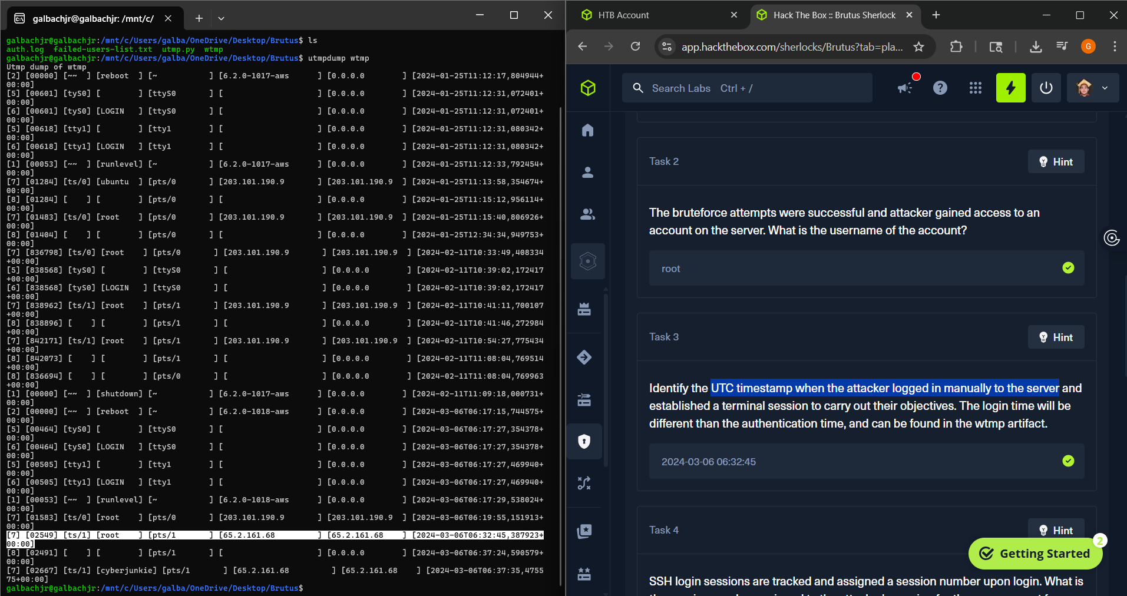The height and width of the screenshot is (596, 1127).
Task: Open the single-user profile sidebar icon
Action: [587, 173]
